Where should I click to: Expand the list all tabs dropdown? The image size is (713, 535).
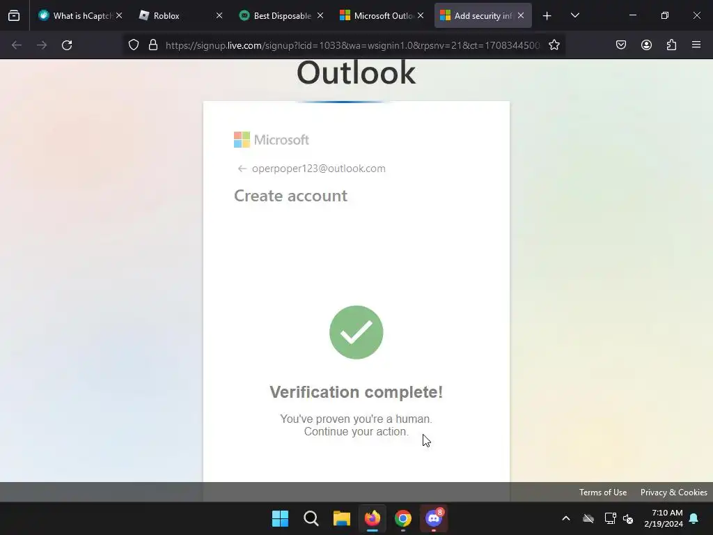[574, 15]
